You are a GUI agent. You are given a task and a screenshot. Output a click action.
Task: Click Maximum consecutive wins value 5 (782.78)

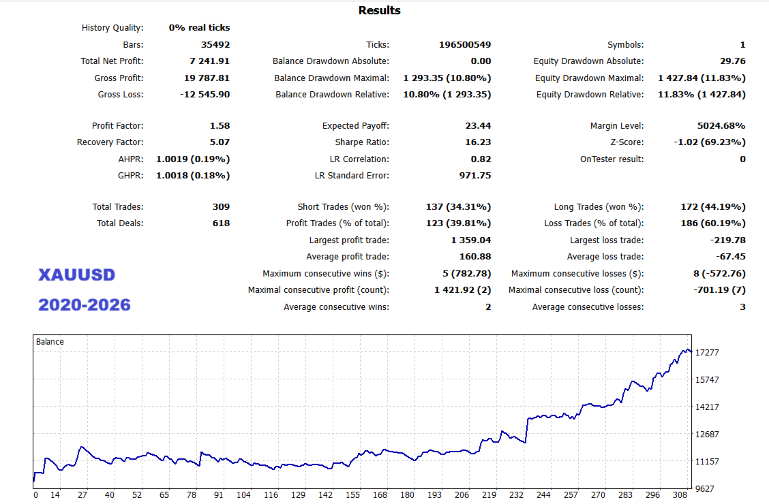click(x=466, y=274)
